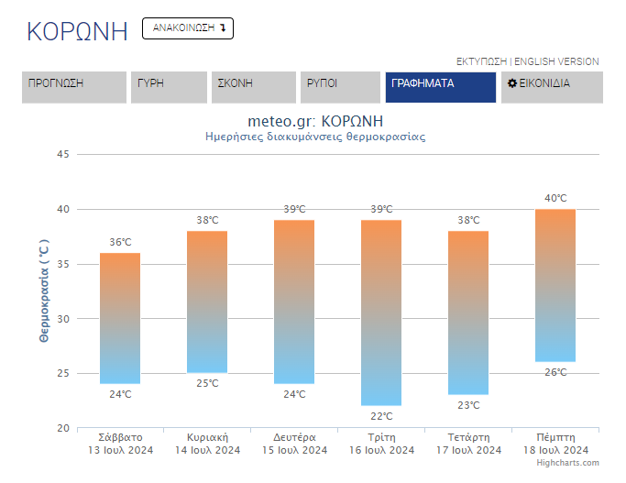Click the Πέμπτη 18 Ιουλ temperature bar

click(x=555, y=285)
